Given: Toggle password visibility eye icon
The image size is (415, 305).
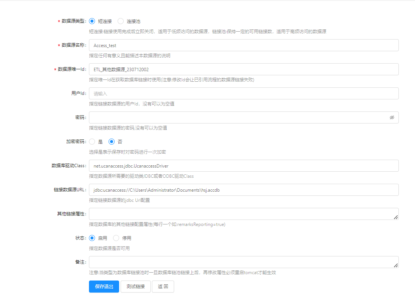Looking at the screenshot, I should pos(392,117).
